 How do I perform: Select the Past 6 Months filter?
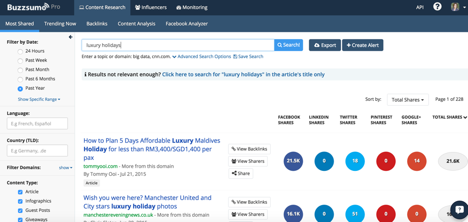tap(20, 79)
